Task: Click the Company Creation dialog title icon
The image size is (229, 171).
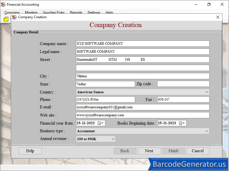Action: 14,17
